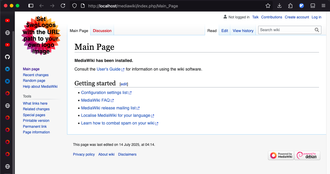
Task: Open Help about MediaWiki
Action: [x=40, y=86]
